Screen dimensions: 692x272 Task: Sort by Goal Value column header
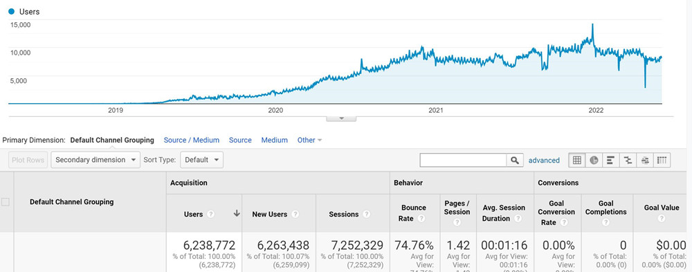(x=661, y=208)
